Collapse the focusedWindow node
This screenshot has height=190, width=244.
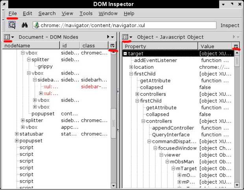pos(155,148)
